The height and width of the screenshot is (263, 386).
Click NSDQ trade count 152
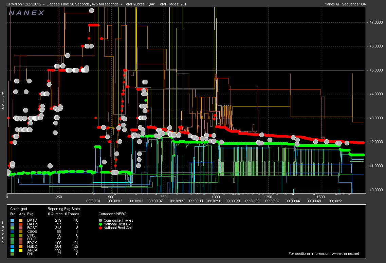(75, 246)
